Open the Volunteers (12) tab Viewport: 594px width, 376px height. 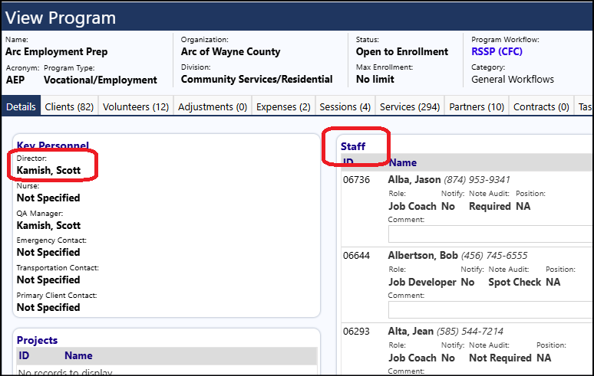pyautogui.click(x=136, y=106)
